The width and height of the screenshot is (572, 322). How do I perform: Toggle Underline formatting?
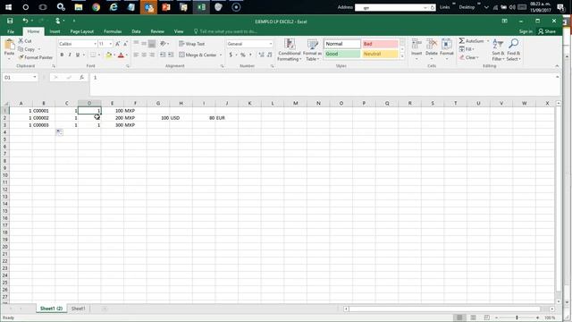(x=78, y=55)
